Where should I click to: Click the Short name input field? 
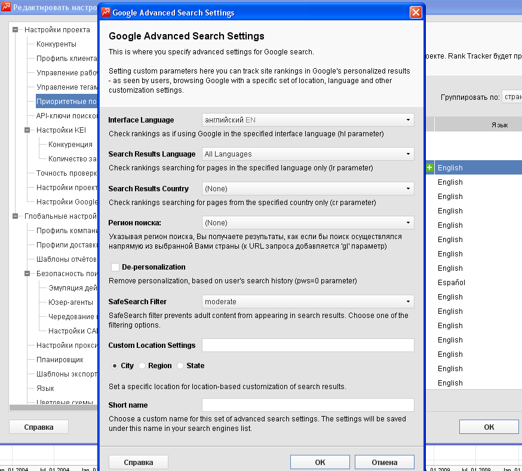(308, 405)
